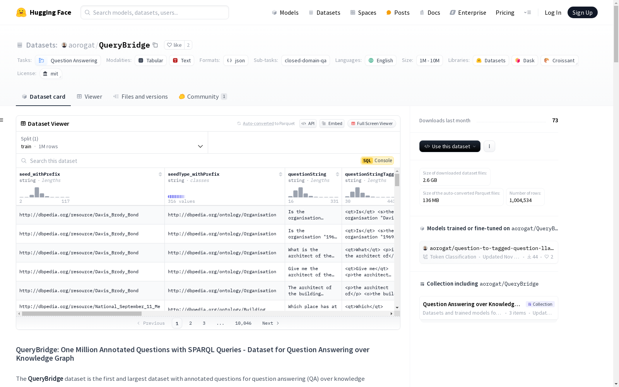Jump to page 10,046
619x387 pixels.
coord(243,323)
